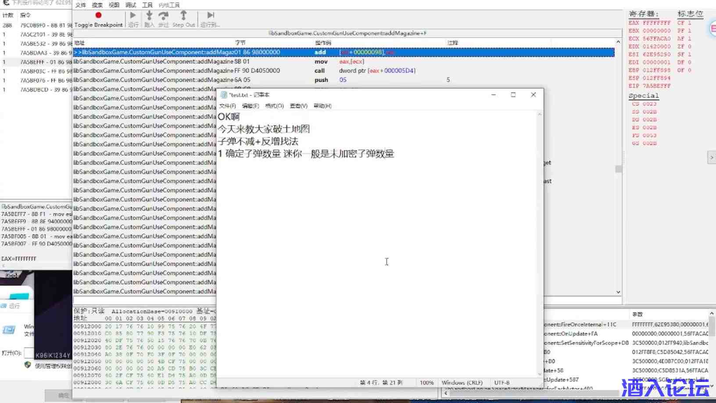This screenshot has height=403, width=716.
Task: Click the disassembler vertical scrollbar thumb
Action: [x=618, y=169]
